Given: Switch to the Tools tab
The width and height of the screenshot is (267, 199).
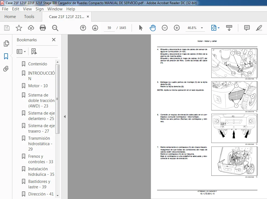Looking at the screenshot, I should pos(29,17).
